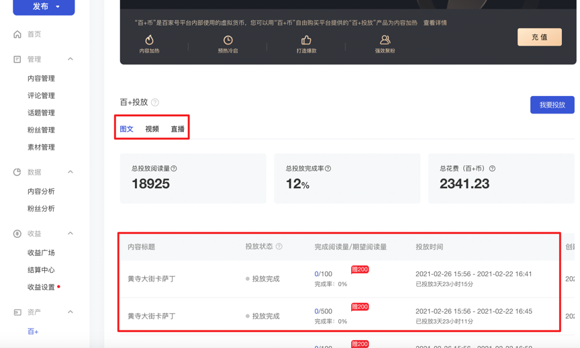Viewport: 580px width, 348px height.
Task: Switch to the 视频 tab
Action: (x=152, y=129)
